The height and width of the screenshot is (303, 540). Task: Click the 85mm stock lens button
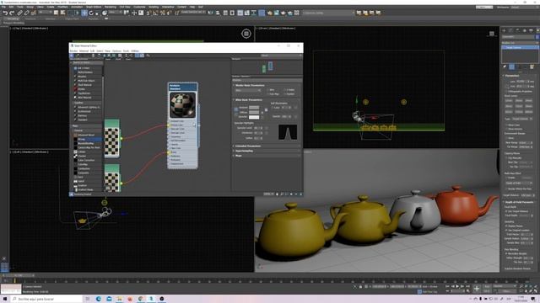509,112
